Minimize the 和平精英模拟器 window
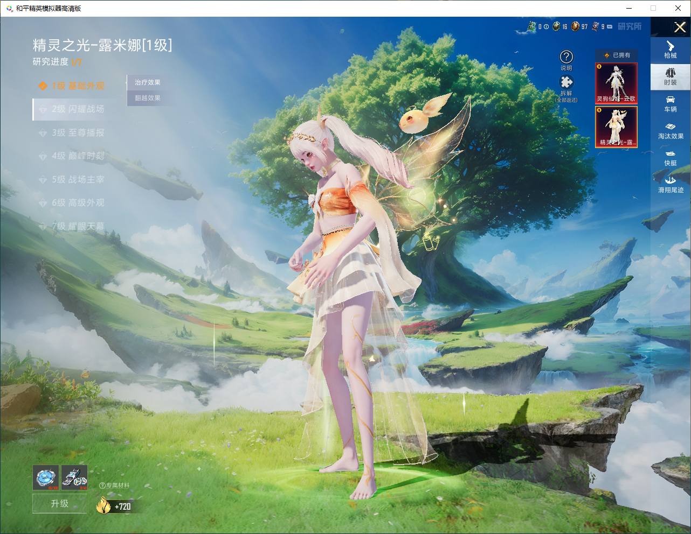 [x=628, y=8]
